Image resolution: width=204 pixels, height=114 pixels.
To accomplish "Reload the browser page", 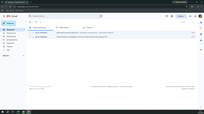I will coord(10,7).
